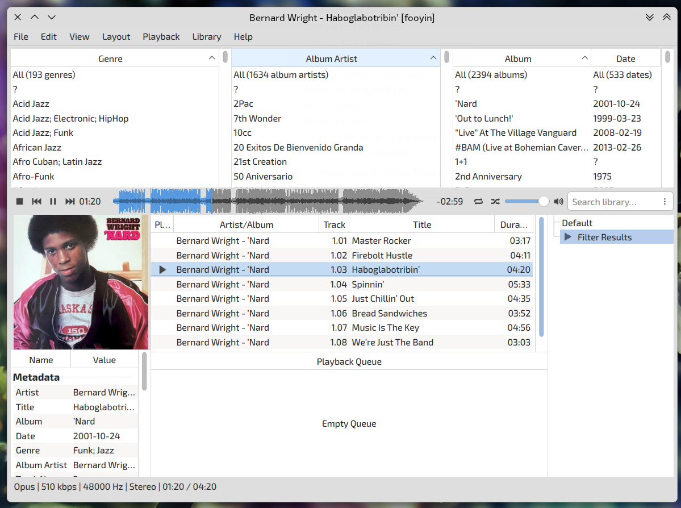Viewport: 681px width, 508px height.
Task: Select album artist 2Pac
Action: click(336, 104)
